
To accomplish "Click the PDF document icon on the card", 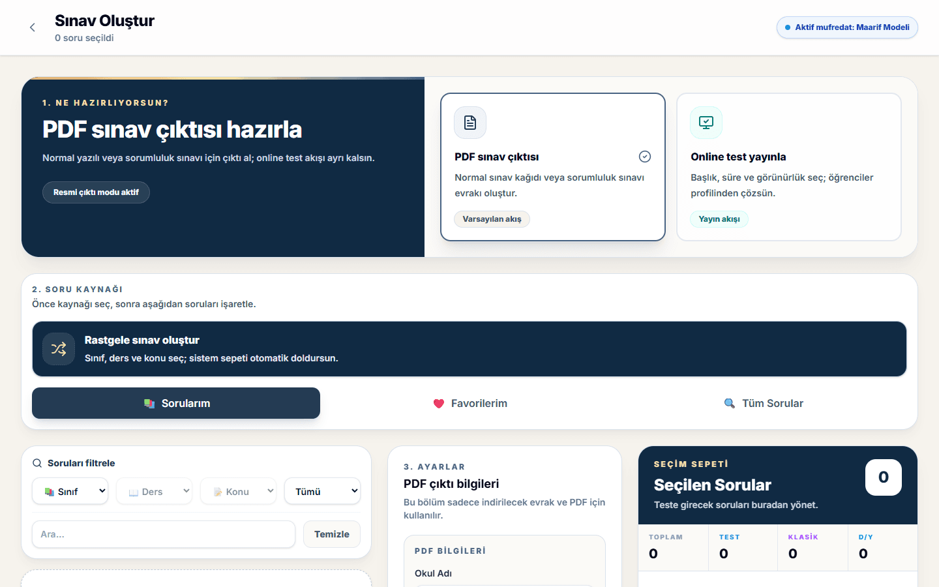I will (x=470, y=123).
